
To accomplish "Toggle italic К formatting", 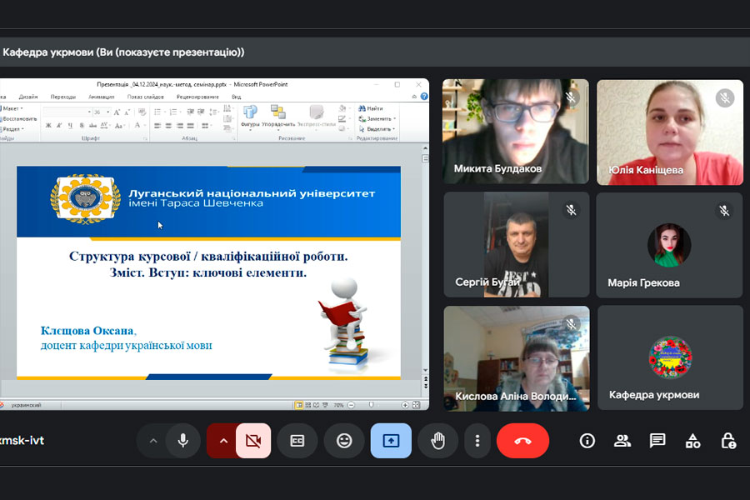I will [x=59, y=125].
